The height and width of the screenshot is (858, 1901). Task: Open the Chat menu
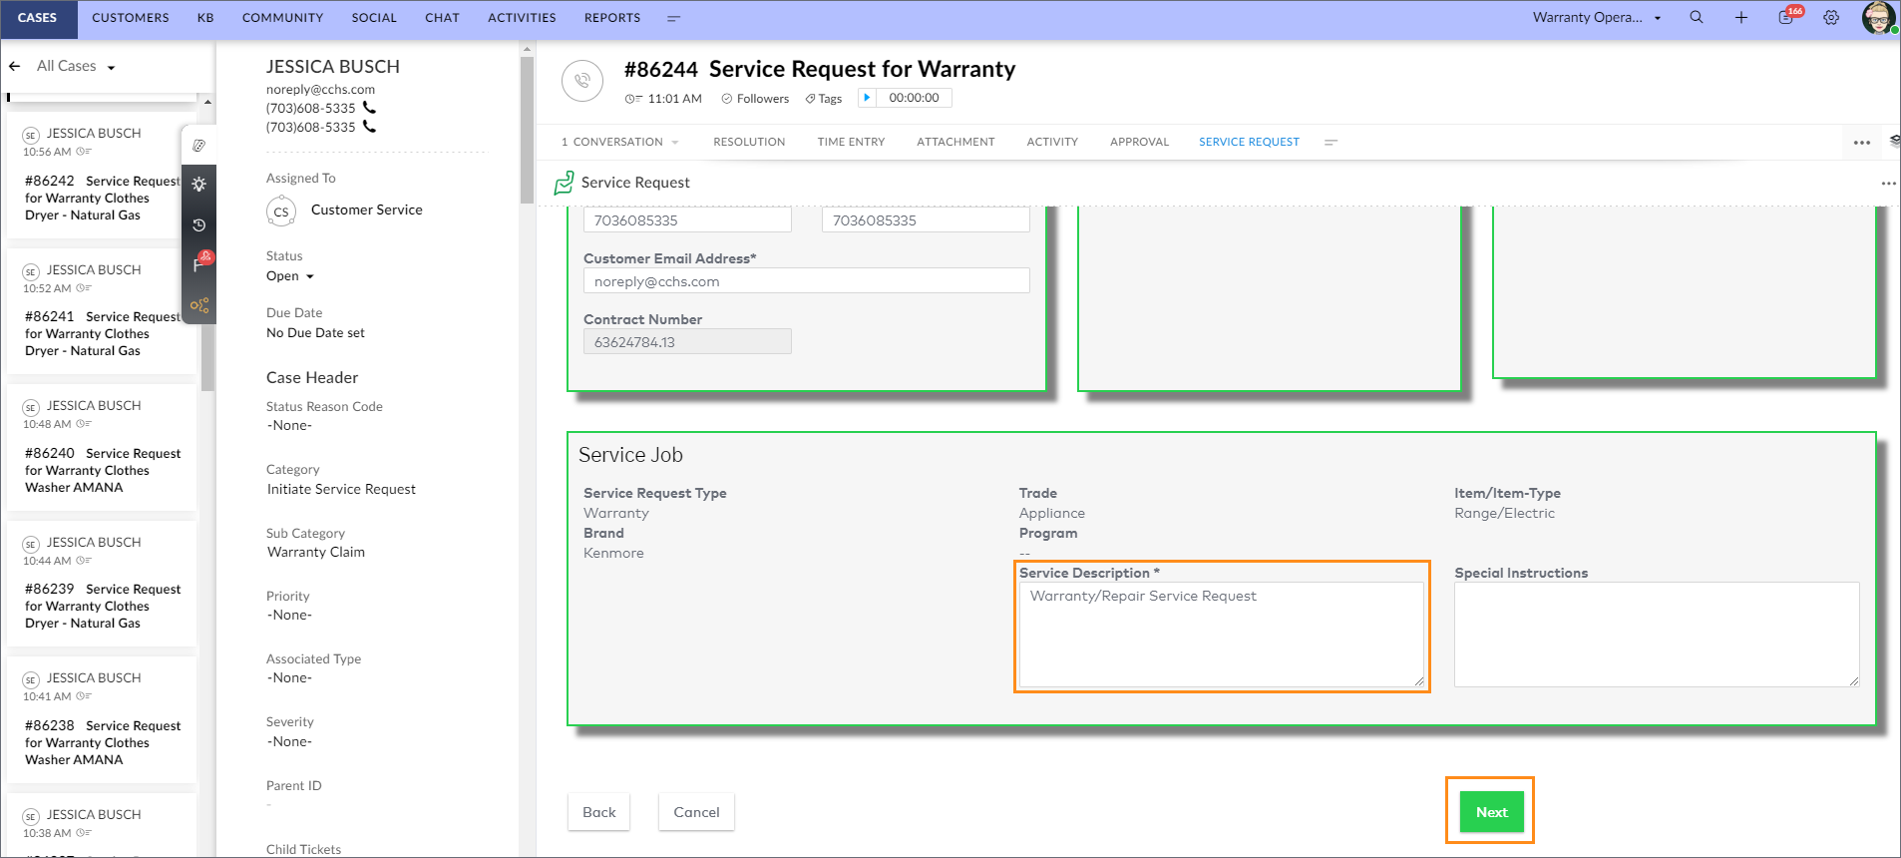[x=442, y=18]
